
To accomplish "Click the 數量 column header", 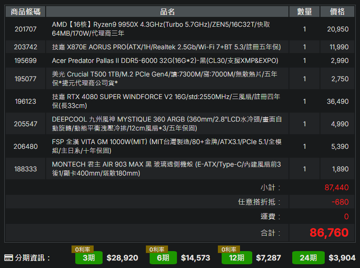I will tap(304, 12).
